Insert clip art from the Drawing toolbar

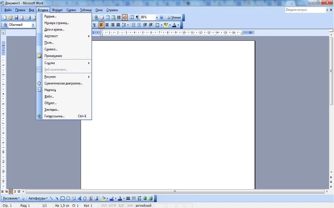pyautogui.click(x=91, y=198)
